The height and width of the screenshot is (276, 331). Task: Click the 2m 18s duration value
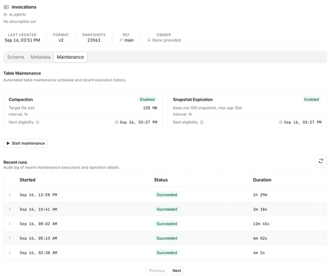click(x=260, y=209)
